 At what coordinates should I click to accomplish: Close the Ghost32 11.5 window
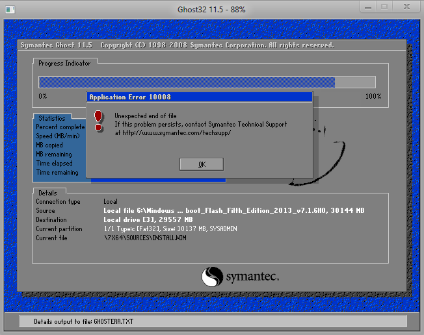(406, 7)
